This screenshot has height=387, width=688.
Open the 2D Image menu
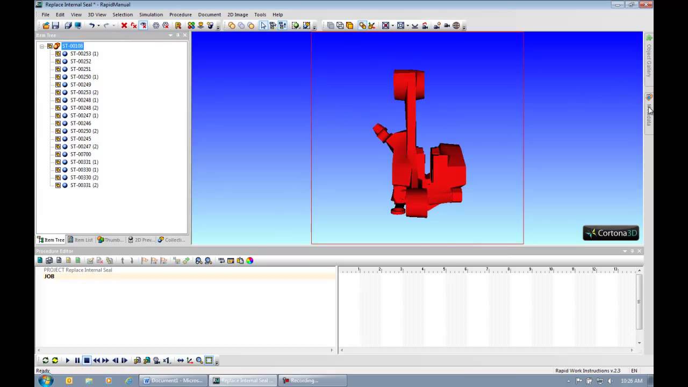238,15
